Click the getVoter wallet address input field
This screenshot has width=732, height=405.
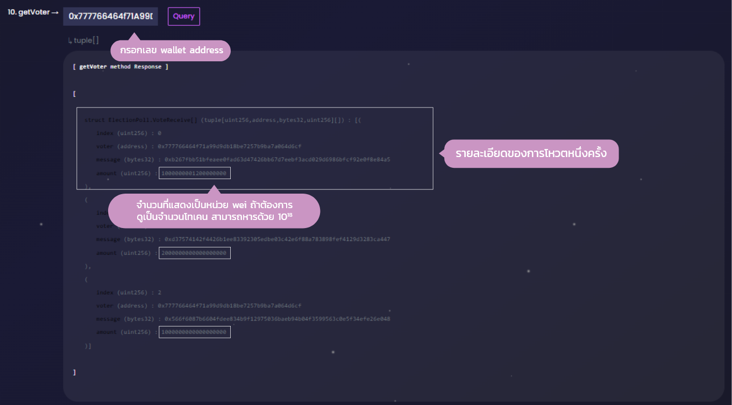pyautogui.click(x=110, y=16)
